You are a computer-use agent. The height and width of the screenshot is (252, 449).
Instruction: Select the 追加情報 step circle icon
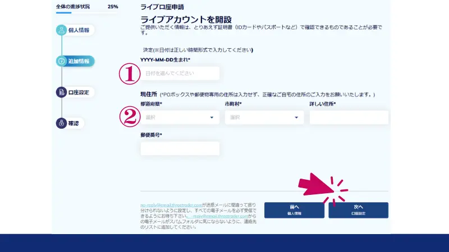pyautogui.click(x=62, y=61)
